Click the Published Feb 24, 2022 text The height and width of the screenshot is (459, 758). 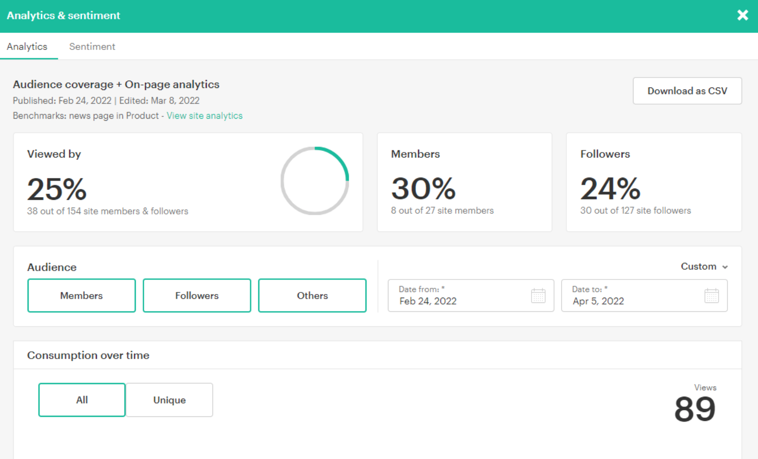tap(62, 100)
